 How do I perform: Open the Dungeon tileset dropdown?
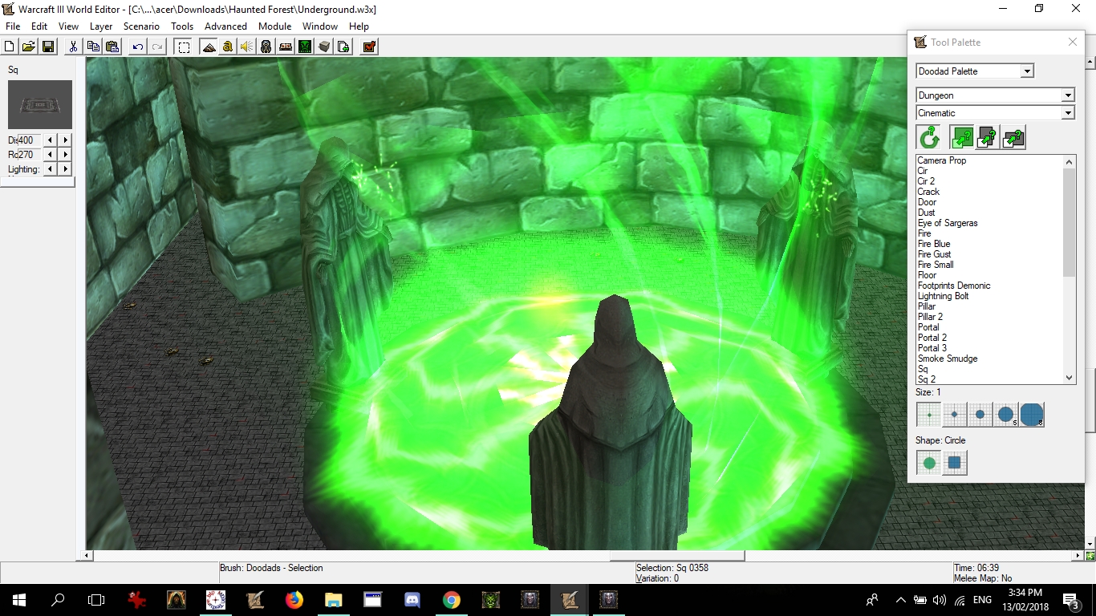[1067, 95]
